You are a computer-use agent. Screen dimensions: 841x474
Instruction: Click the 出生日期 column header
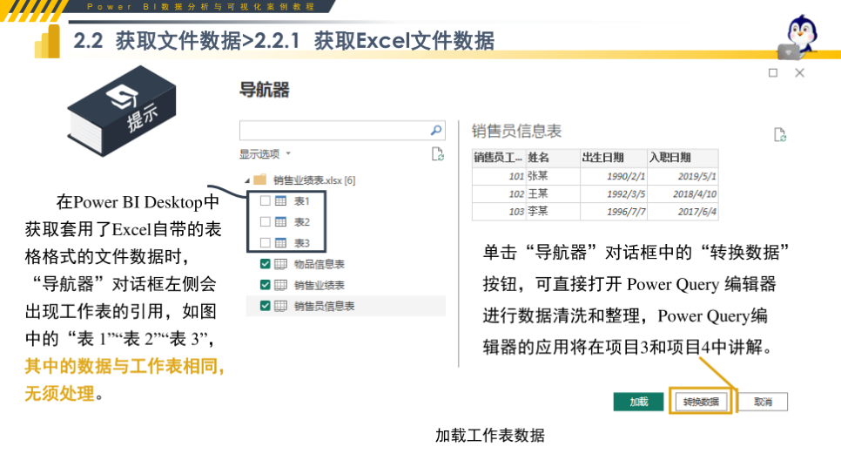[614, 158]
